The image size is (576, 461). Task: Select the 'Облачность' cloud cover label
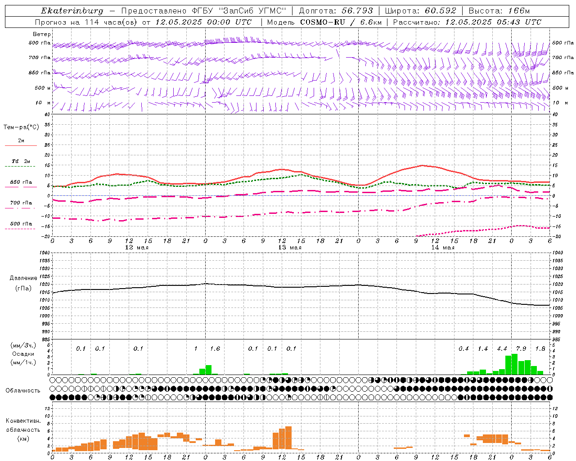tap(23, 391)
